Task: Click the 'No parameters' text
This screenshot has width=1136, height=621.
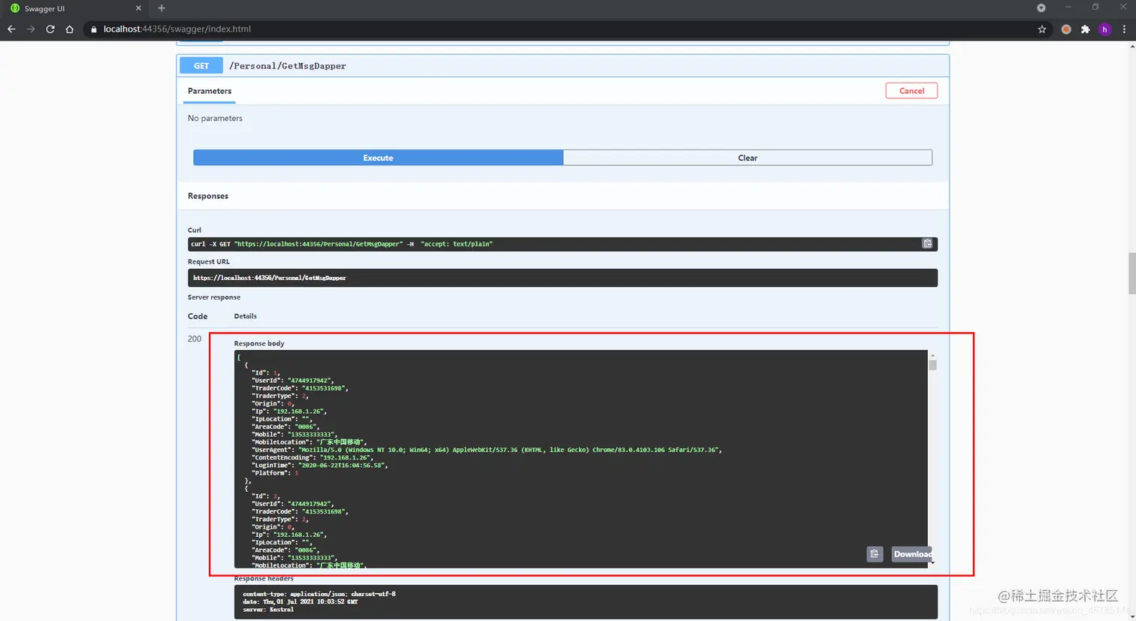Action: pos(215,118)
